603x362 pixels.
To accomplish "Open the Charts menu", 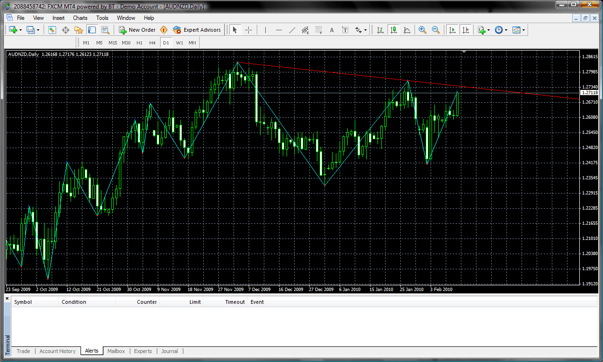I will (x=80, y=18).
